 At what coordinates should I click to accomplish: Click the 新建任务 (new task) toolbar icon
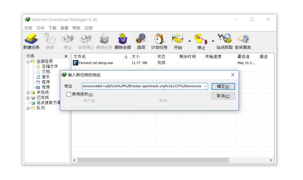pos(31,39)
